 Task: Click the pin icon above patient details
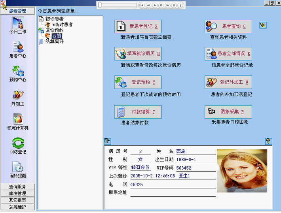pos(107,141)
